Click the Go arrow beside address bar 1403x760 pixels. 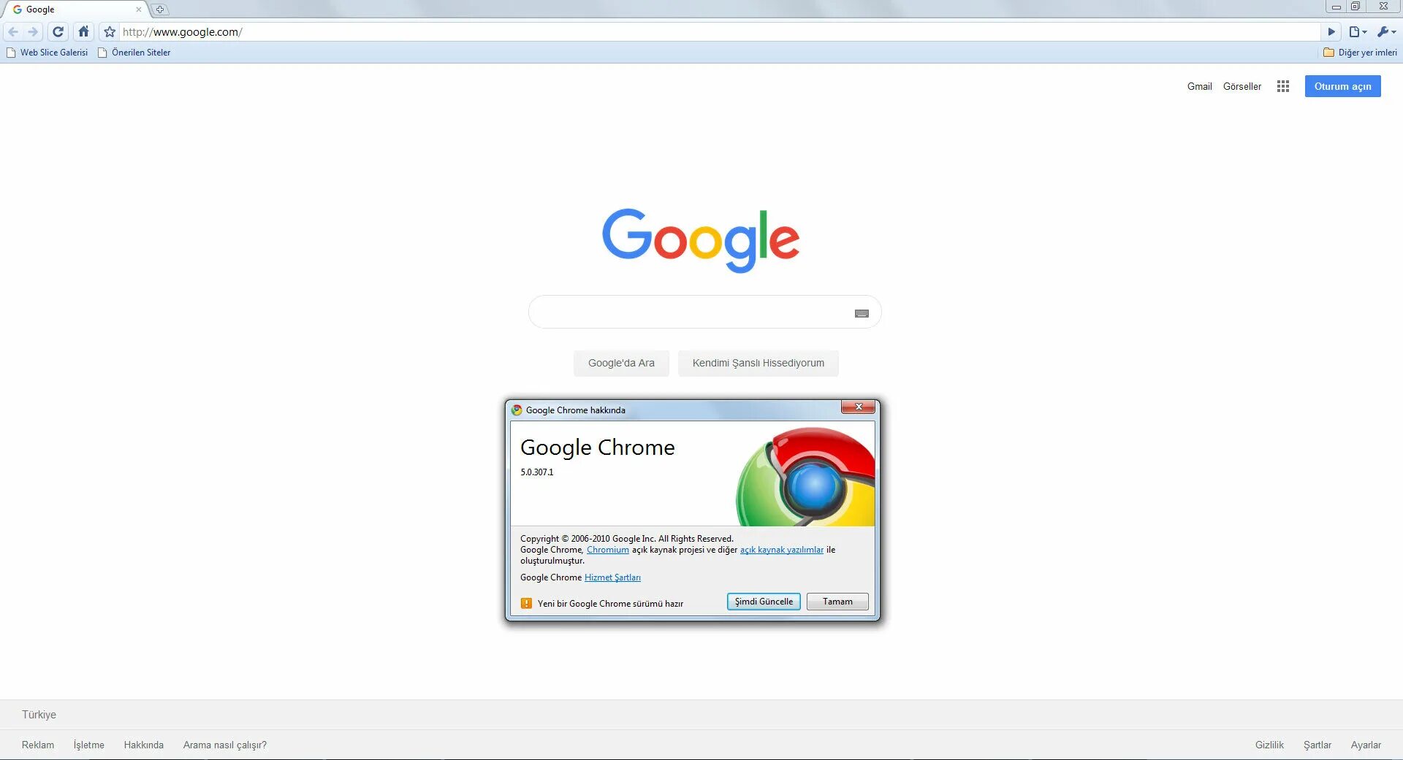pyautogui.click(x=1331, y=32)
